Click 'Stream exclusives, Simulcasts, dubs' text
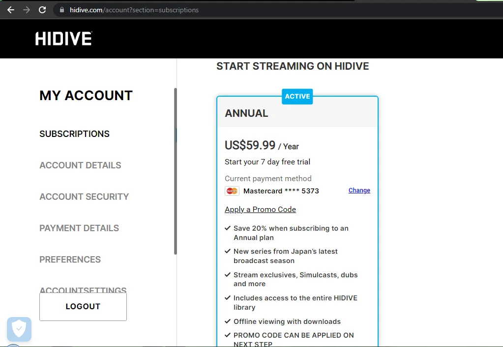503x347 pixels. tap(296, 279)
